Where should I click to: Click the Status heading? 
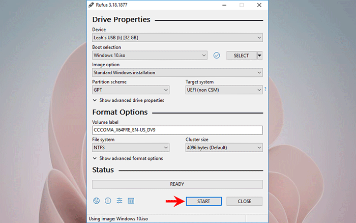click(103, 170)
